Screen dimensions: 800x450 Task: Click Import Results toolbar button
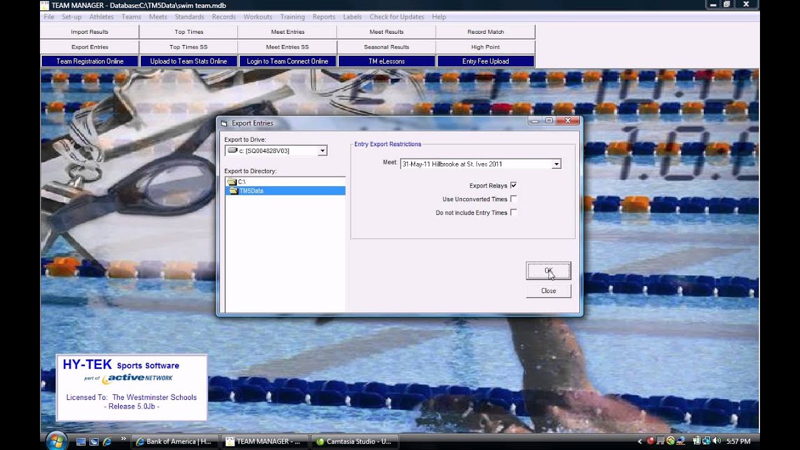coord(89,32)
